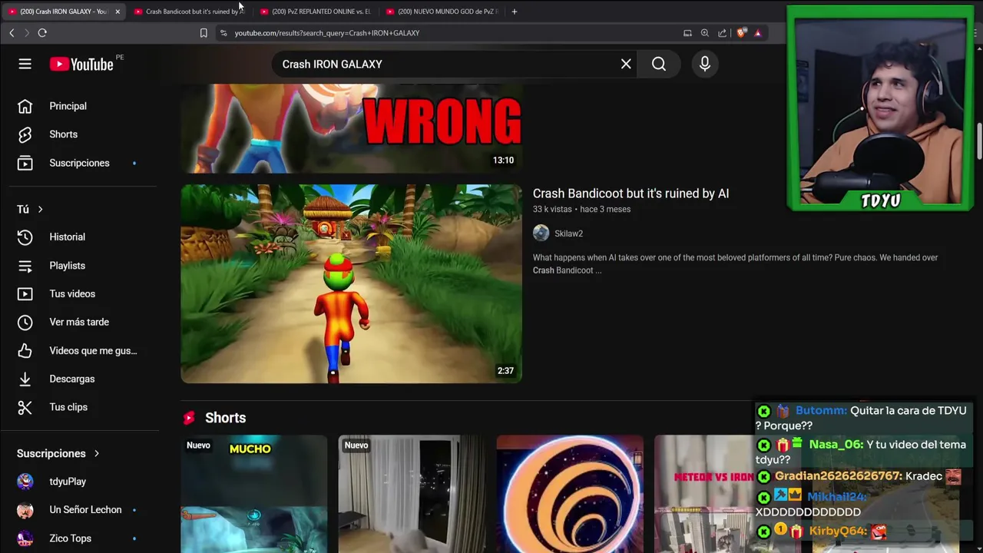Open a new browser tab
Image resolution: width=983 pixels, height=553 pixels.
[515, 12]
